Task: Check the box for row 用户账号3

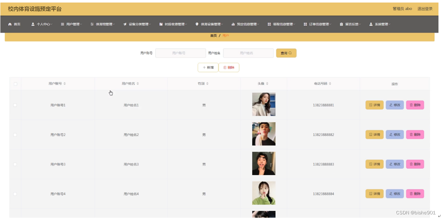Action: 15,164
